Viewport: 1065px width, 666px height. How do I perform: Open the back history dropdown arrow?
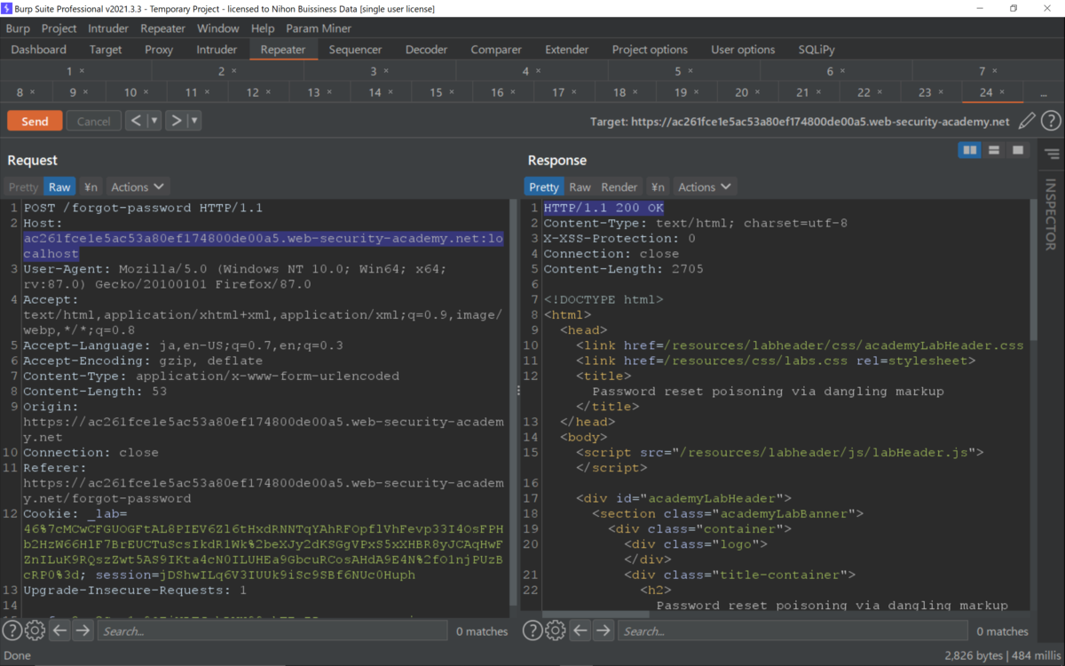click(x=154, y=121)
